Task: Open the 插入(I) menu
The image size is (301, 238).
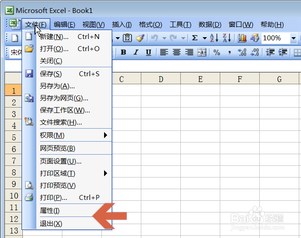Action: [122, 25]
